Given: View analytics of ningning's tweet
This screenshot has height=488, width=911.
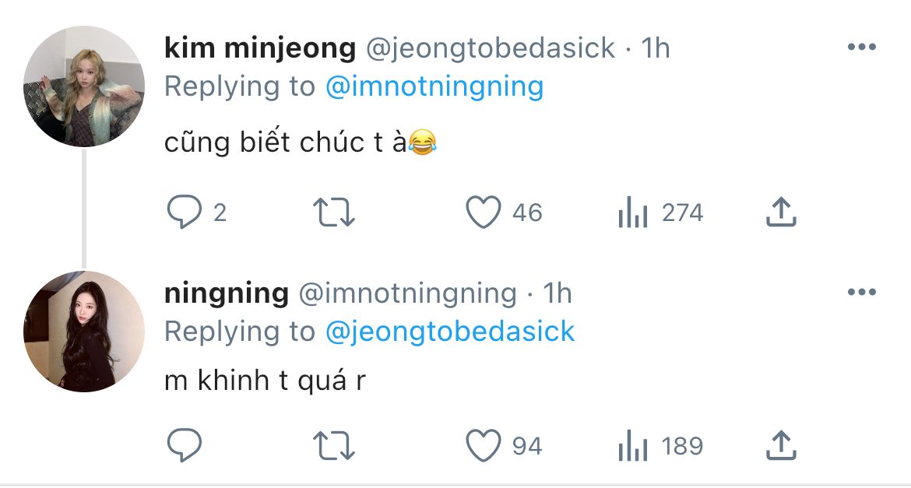Looking at the screenshot, I should coord(633,446).
